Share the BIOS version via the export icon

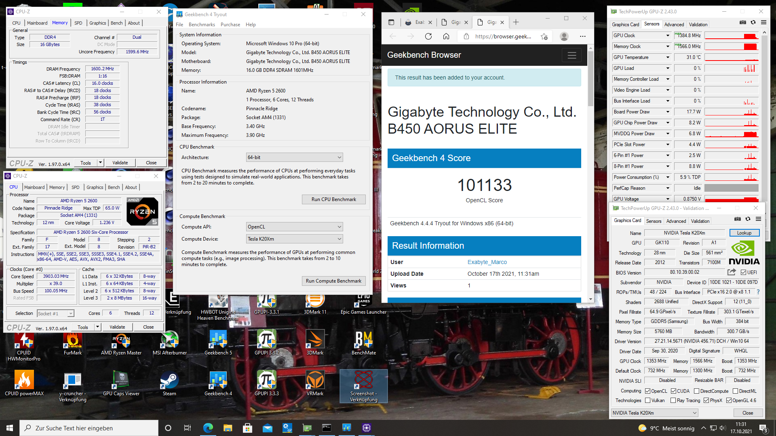(x=732, y=272)
